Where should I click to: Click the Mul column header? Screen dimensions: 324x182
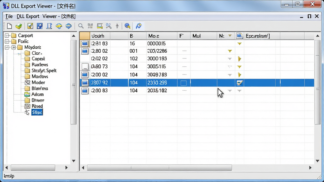point(203,36)
